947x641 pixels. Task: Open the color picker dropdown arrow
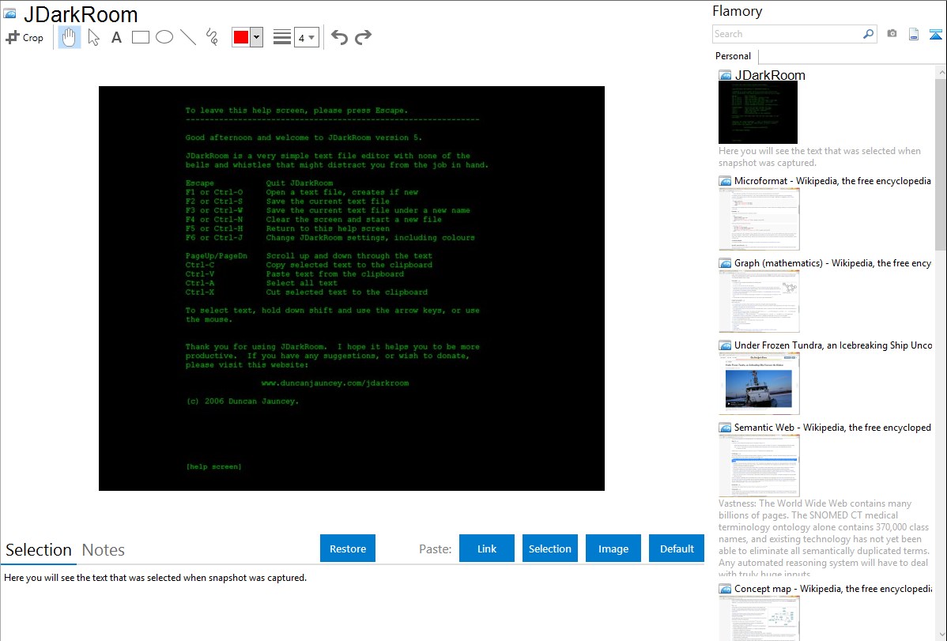point(256,37)
